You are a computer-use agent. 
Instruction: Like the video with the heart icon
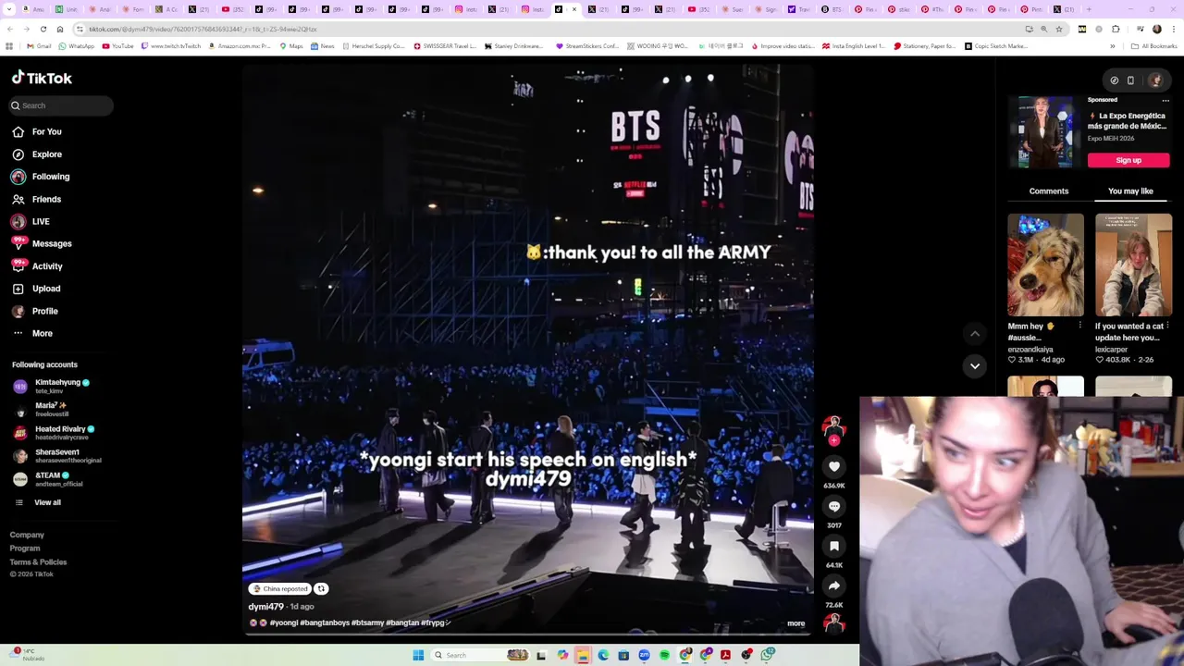(834, 467)
